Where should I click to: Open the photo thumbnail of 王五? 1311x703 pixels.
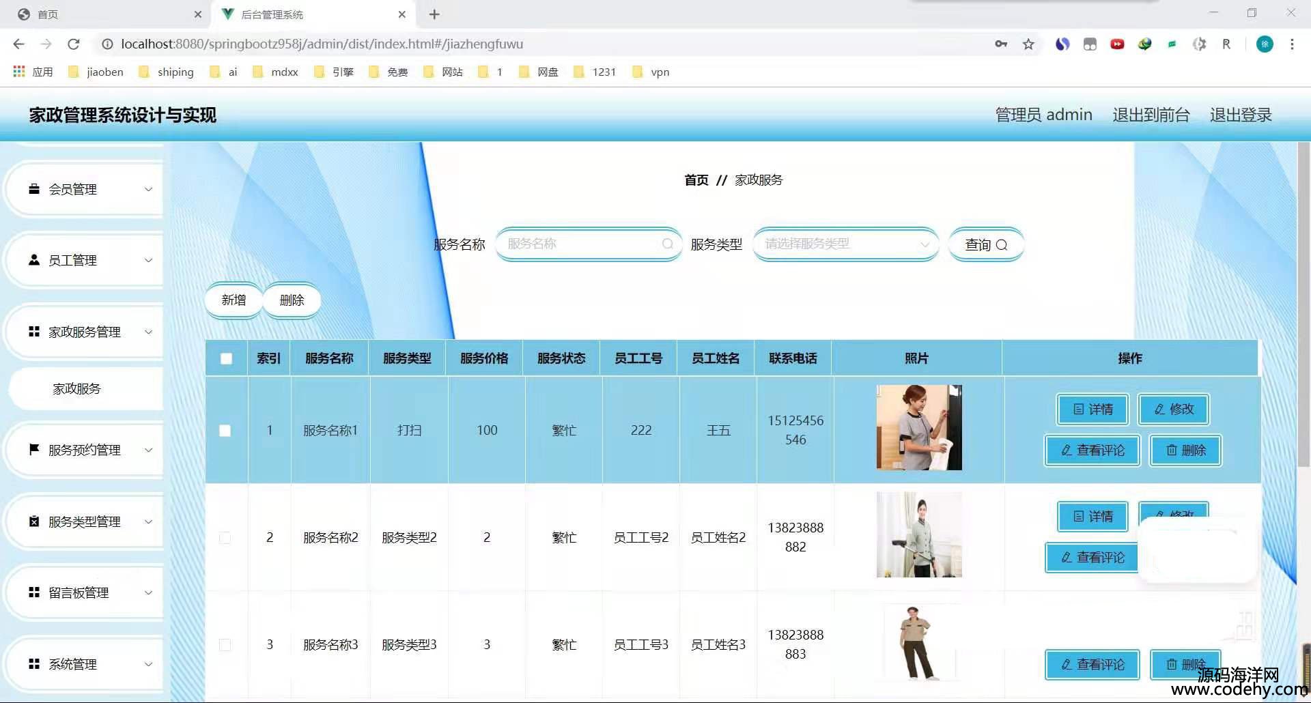pos(919,427)
